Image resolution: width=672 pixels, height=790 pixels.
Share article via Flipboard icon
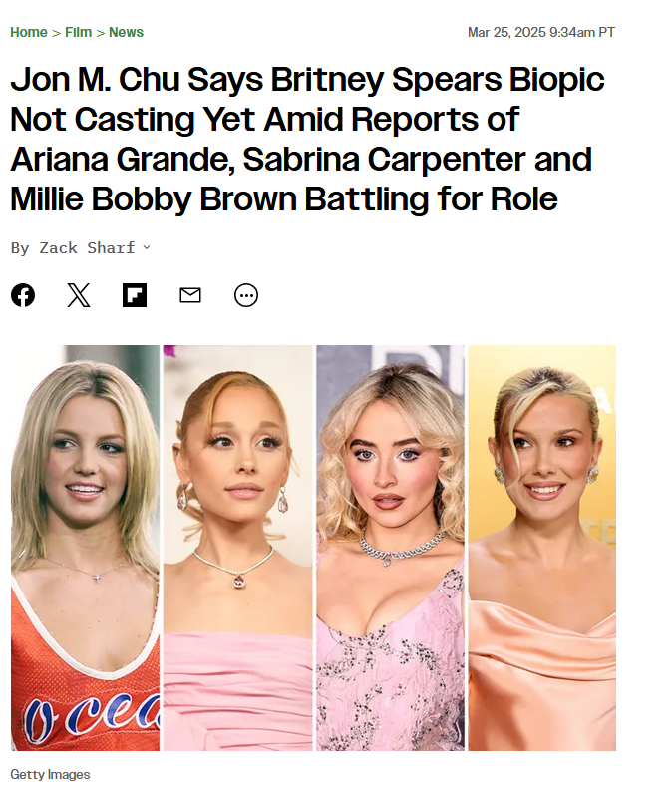(135, 295)
